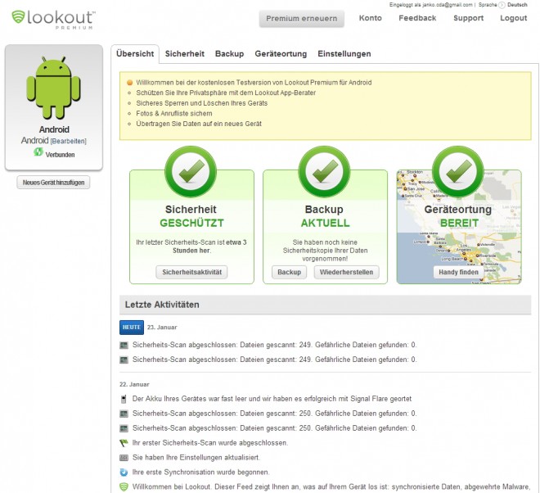Click Logout to sign out

pyautogui.click(x=514, y=18)
